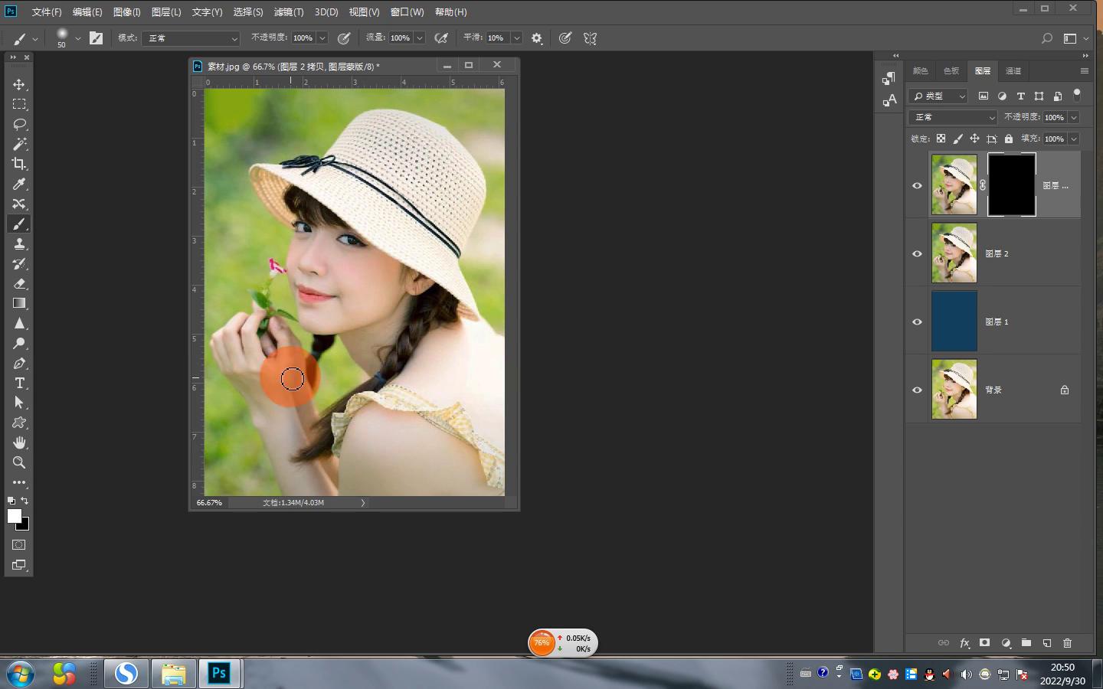The image size is (1103, 689).
Task: Switch to the 通道 tab
Action: [1013, 71]
